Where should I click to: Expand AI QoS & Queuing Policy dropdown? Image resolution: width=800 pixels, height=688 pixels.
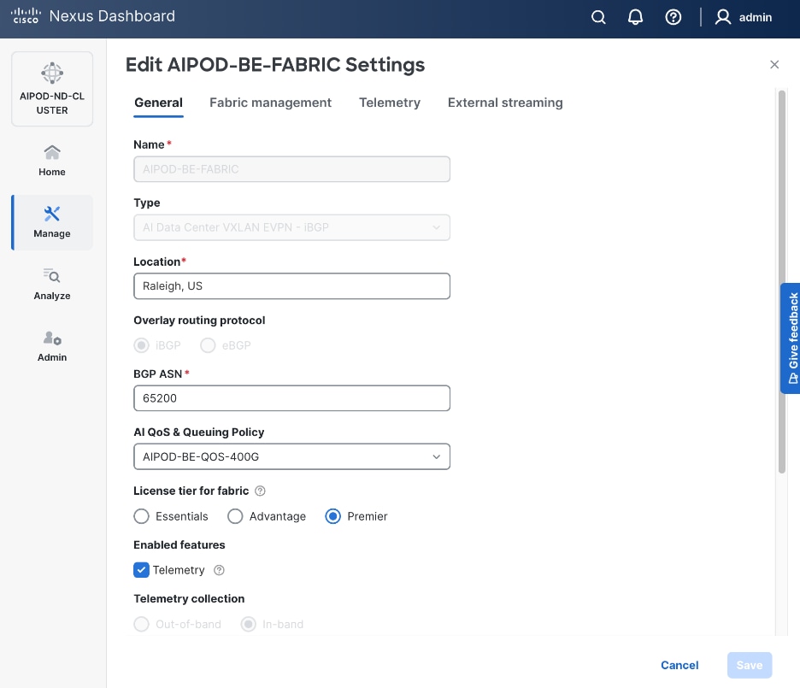pyautogui.click(x=291, y=457)
